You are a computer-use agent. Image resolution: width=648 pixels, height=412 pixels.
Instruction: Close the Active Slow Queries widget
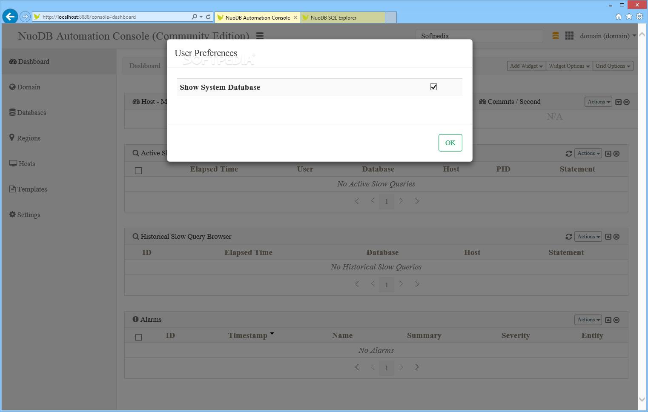point(616,154)
